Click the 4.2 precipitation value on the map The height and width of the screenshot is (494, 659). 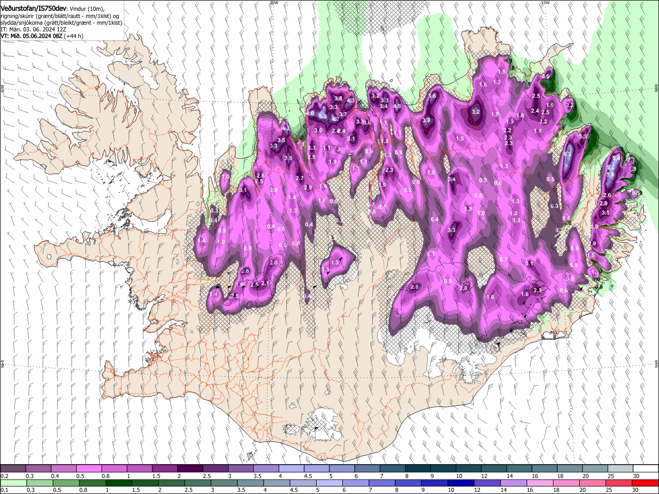(x=286, y=128)
